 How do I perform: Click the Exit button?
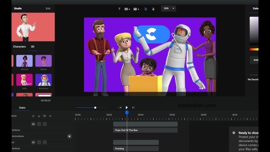pos(48,8)
